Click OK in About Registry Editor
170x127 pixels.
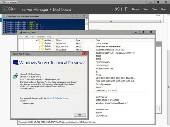(x=80, y=115)
